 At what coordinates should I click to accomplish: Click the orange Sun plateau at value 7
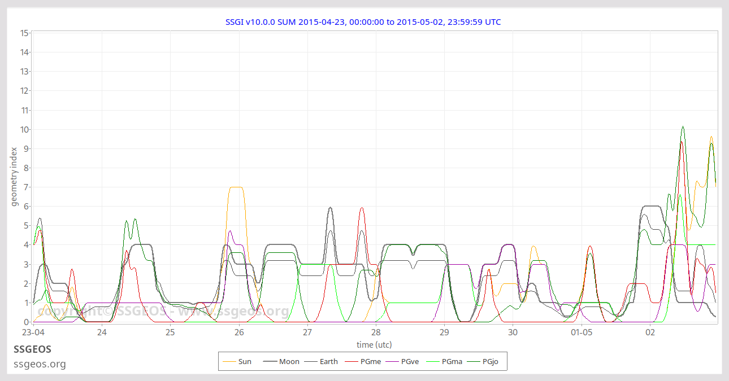(x=236, y=187)
